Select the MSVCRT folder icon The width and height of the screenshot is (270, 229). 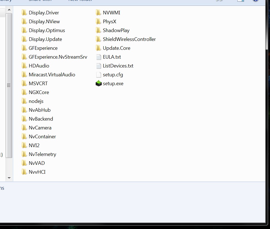24,84
